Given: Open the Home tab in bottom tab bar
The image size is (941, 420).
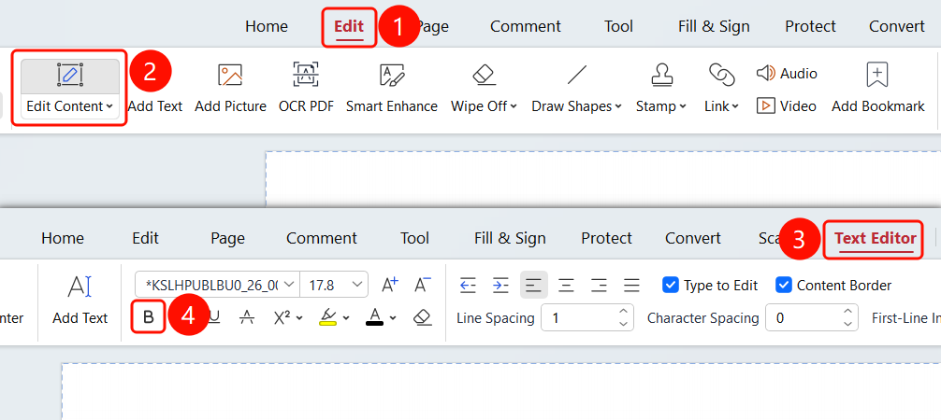Looking at the screenshot, I should tap(63, 238).
